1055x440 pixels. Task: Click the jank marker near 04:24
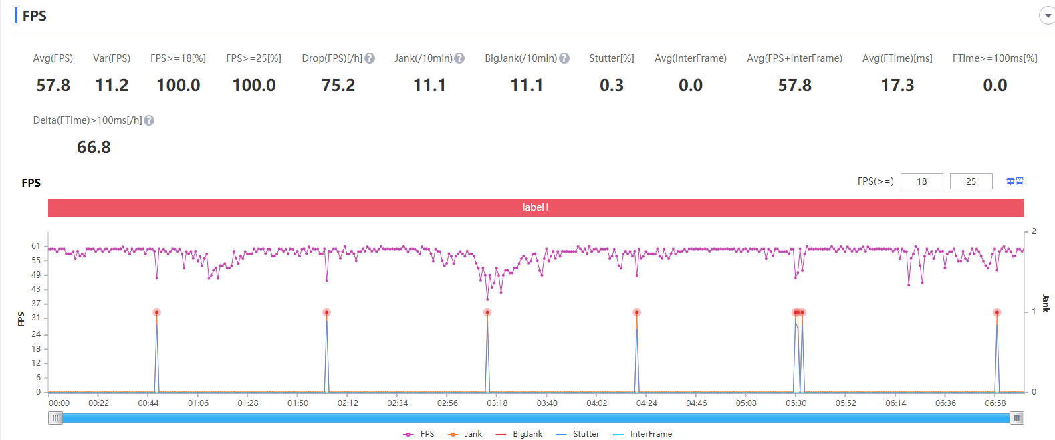tap(637, 312)
